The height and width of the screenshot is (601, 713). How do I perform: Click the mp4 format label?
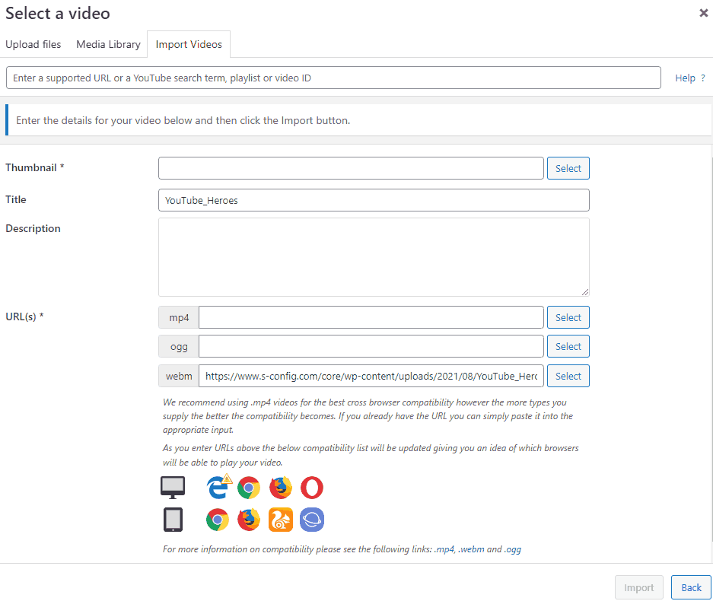point(179,317)
